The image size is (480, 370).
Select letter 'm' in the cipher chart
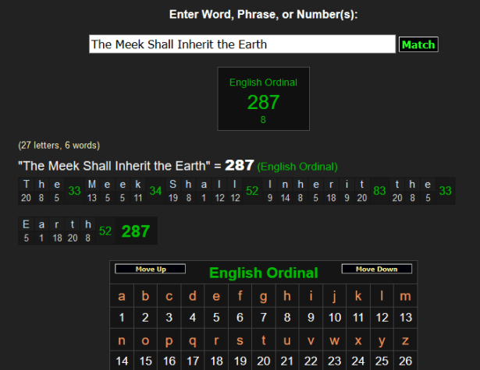point(405,296)
